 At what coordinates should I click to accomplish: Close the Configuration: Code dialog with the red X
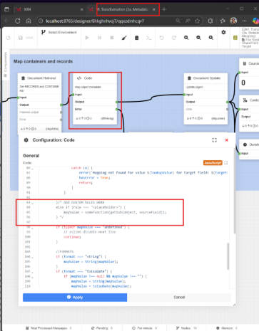(x=227, y=140)
